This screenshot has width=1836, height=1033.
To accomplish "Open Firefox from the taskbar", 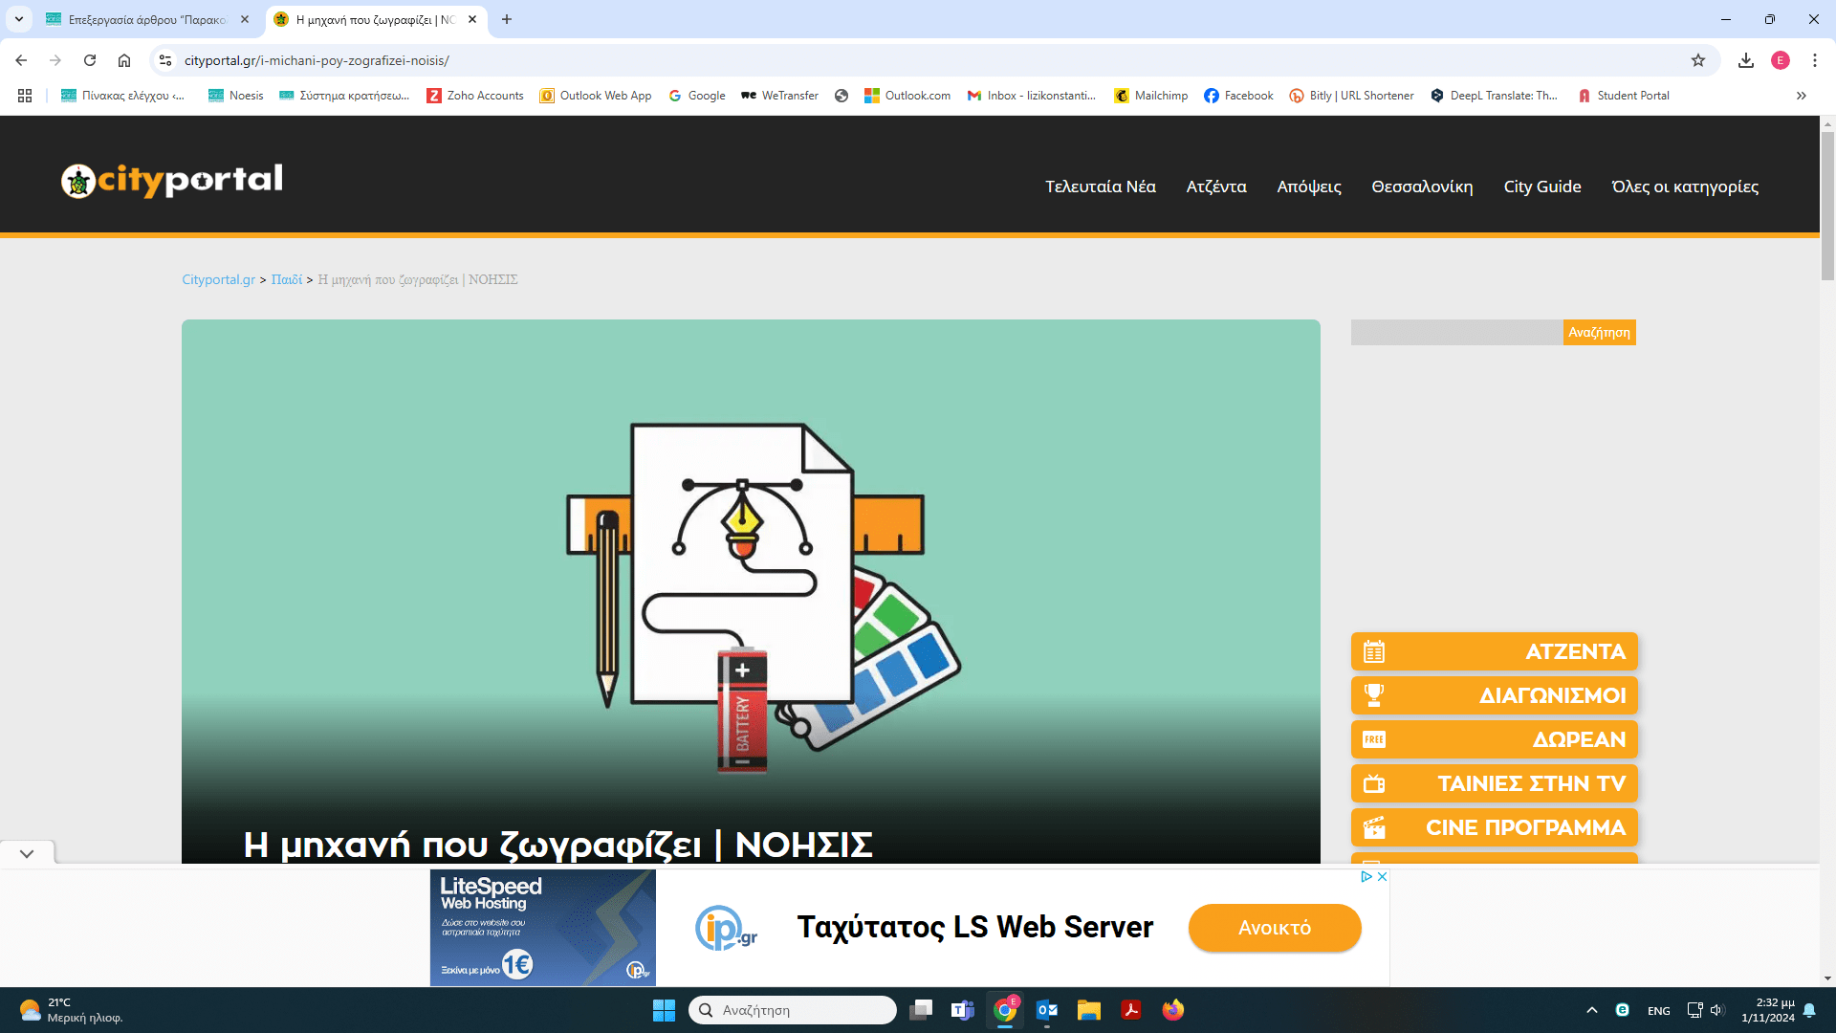I will pos(1172,1010).
